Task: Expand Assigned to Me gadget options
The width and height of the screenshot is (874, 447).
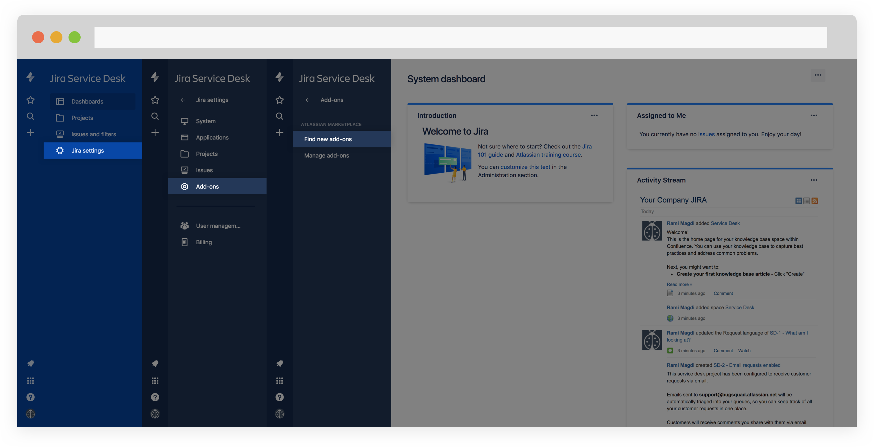Action: [x=814, y=116]
